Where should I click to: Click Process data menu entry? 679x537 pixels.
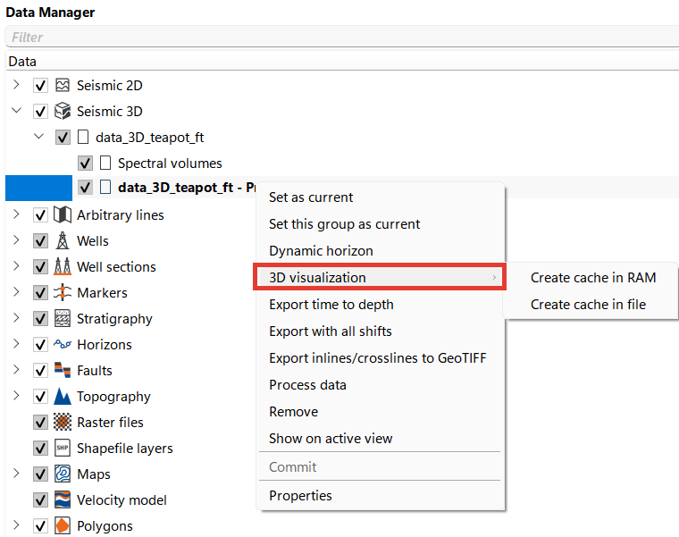(307, 385)
